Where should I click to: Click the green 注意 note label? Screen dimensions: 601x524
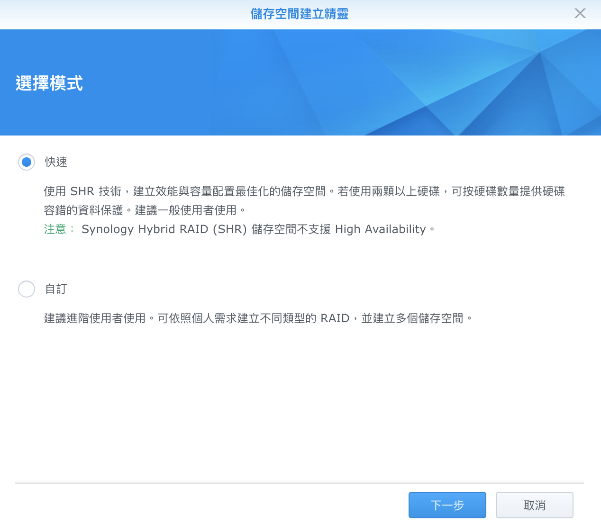click(55, 229)
